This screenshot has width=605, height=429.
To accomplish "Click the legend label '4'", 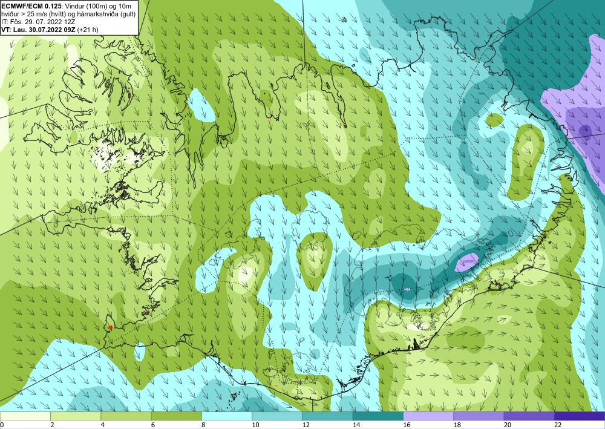I will point(103,425).
